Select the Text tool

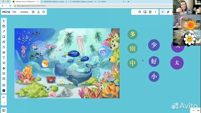[4, 58]
